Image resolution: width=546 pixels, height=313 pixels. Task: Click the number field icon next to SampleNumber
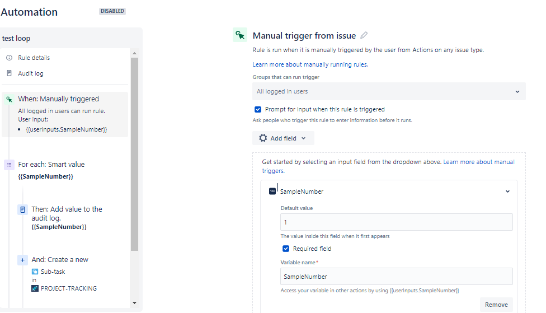point(272,191)
